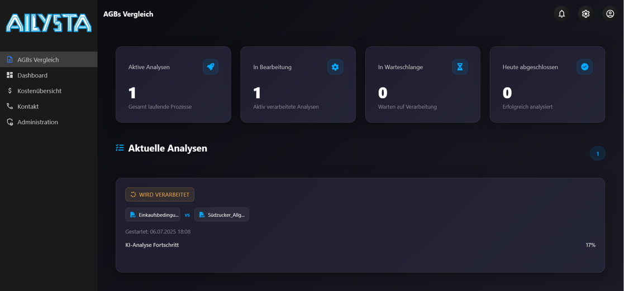Open the Kostenübersicht sidebar item
Screen dimensions: 624x291
coord(39,91)
